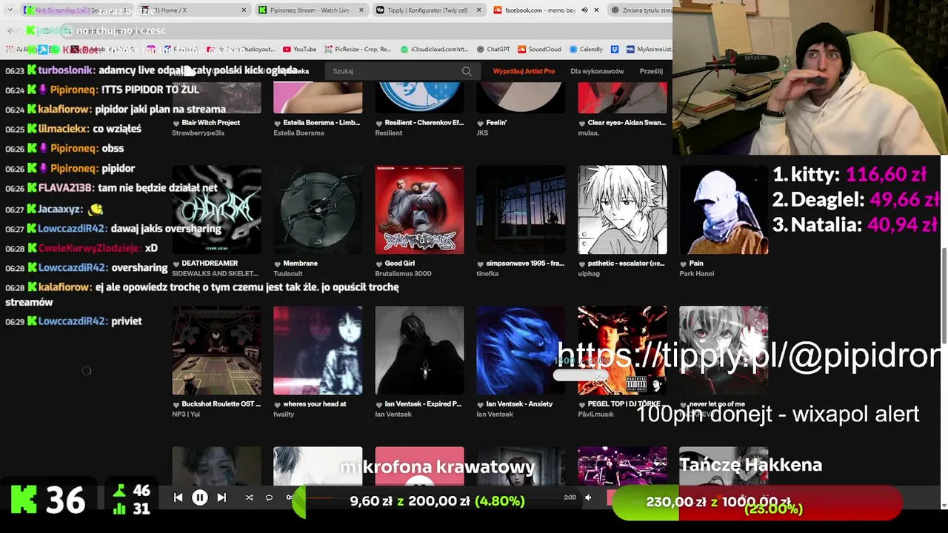Image resolution: width=948 pixels, height=533 pixels.
Task: Open Park Hanoi artist page
Action: pos(697,274)
